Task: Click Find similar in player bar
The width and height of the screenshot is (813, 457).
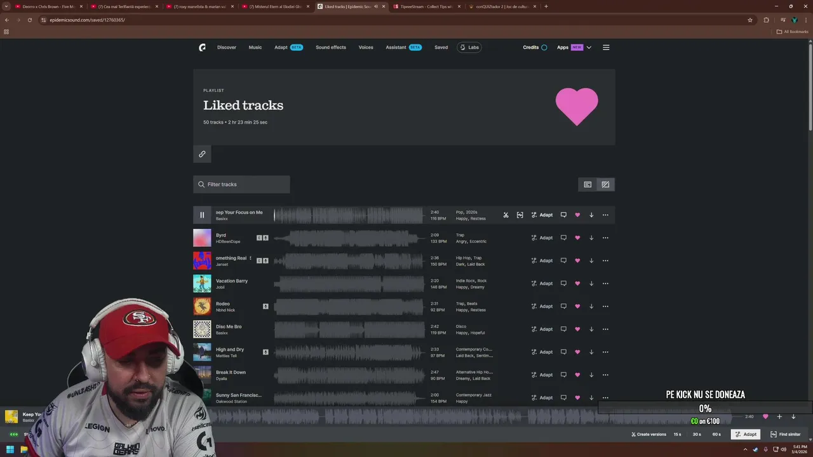Action: coord(786,434)
